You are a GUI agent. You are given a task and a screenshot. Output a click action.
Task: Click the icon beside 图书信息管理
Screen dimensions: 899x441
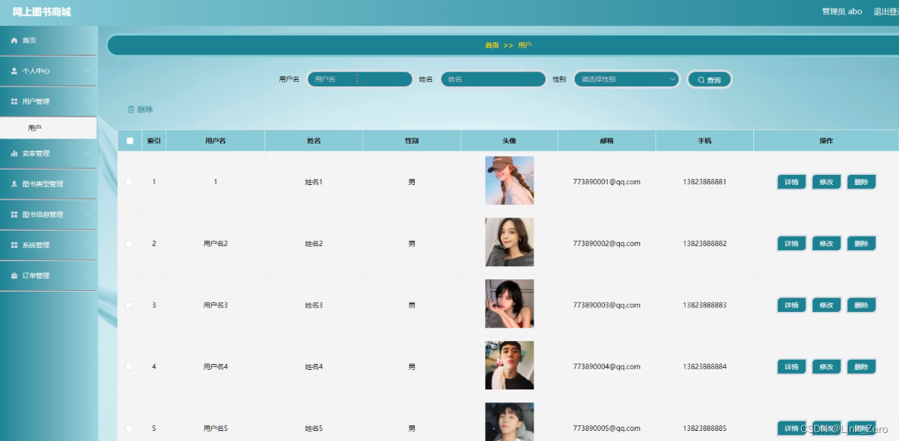click(13, 215)
